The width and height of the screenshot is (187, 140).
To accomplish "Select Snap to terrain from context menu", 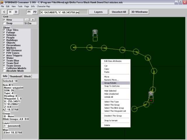I will point(111,120).
